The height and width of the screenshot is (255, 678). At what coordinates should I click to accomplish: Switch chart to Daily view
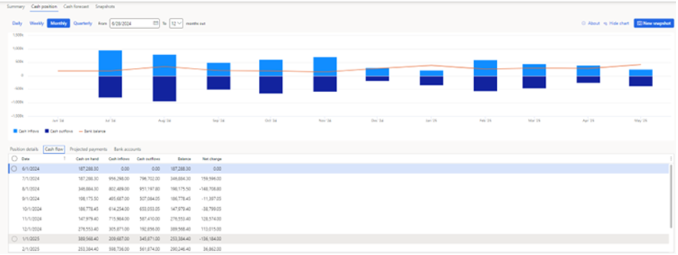click(17, 24)
